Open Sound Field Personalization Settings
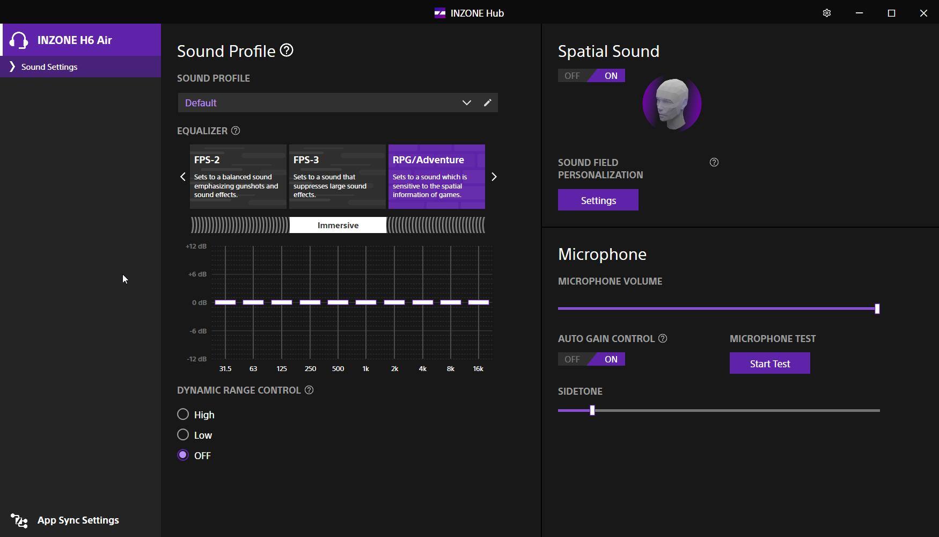Image resolution: width=939 pixels, height=537 pixels. [x=598, y=200]
